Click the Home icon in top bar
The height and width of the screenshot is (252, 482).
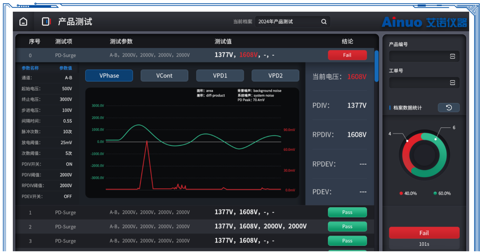pos(23,22)
